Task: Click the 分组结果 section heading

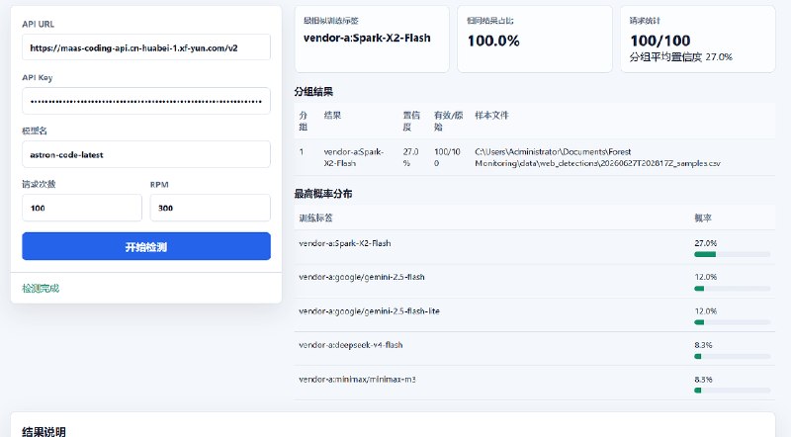Action: 313,92
